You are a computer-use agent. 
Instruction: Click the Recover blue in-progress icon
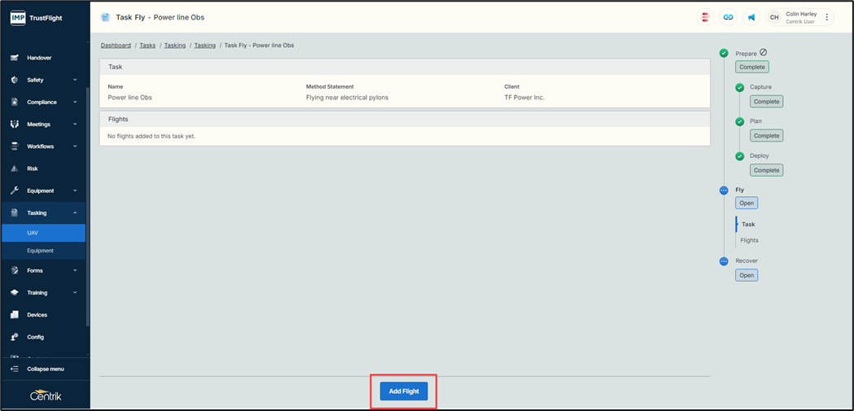click(724, 261)
